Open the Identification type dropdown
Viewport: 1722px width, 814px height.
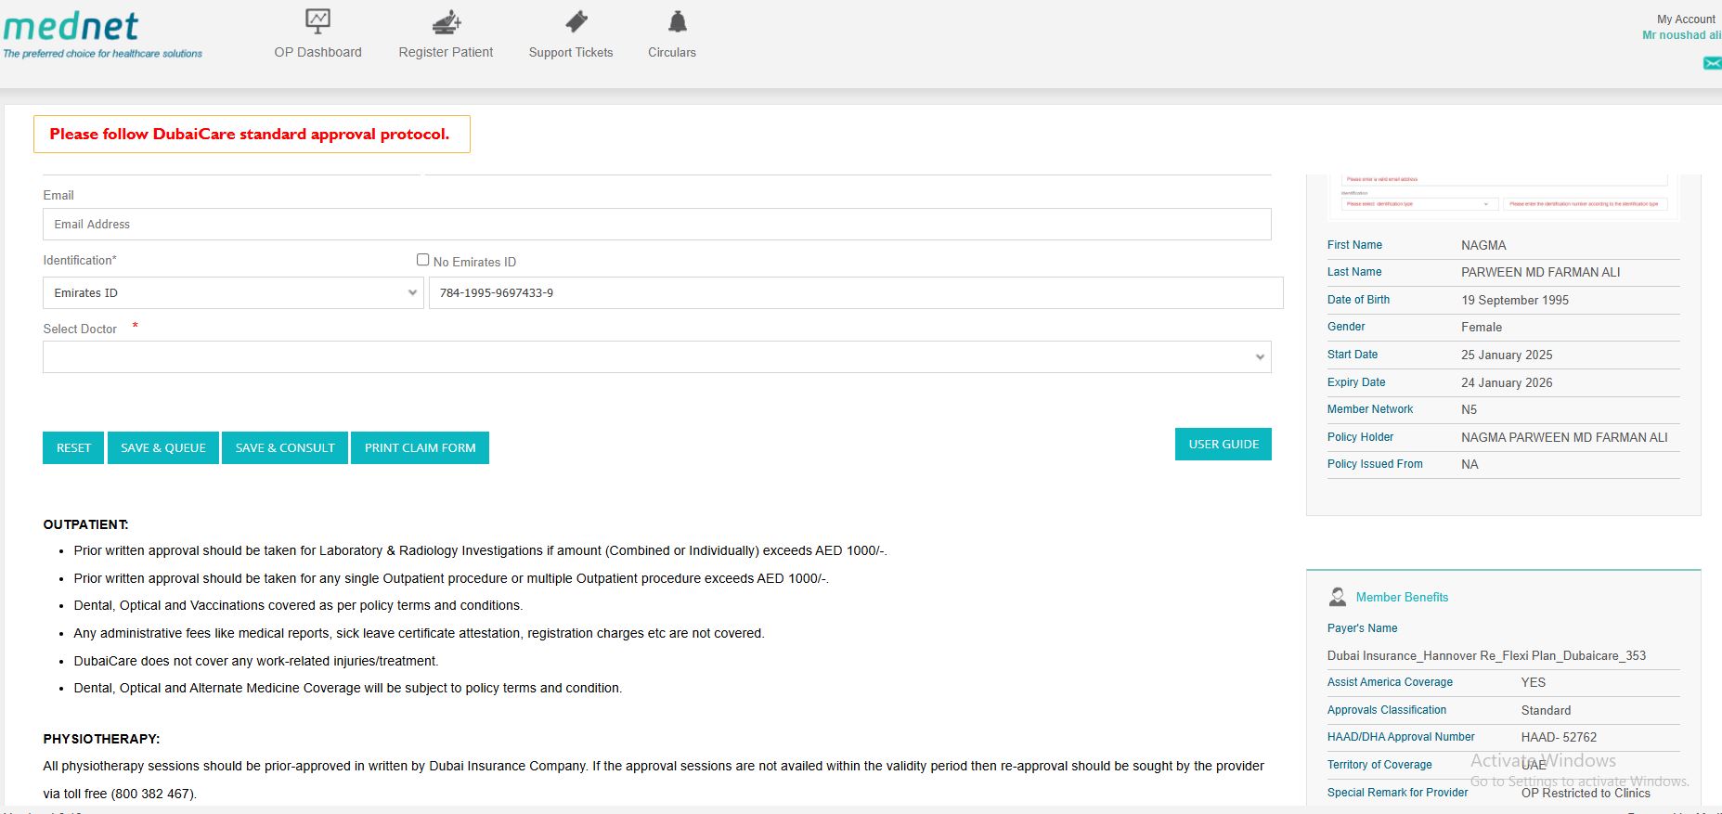point(233,293)
